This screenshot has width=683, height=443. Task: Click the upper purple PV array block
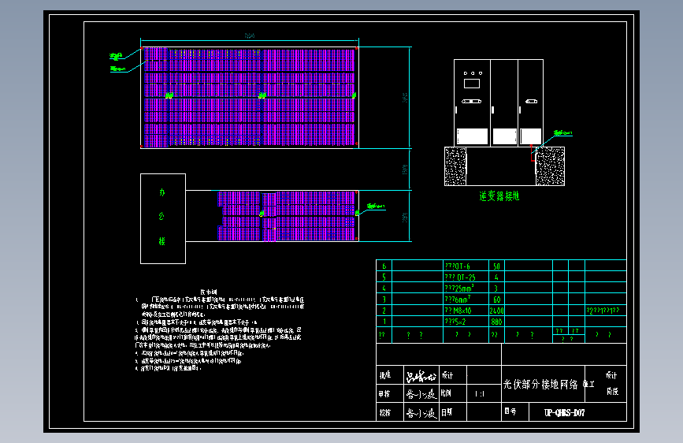[249, 97]
